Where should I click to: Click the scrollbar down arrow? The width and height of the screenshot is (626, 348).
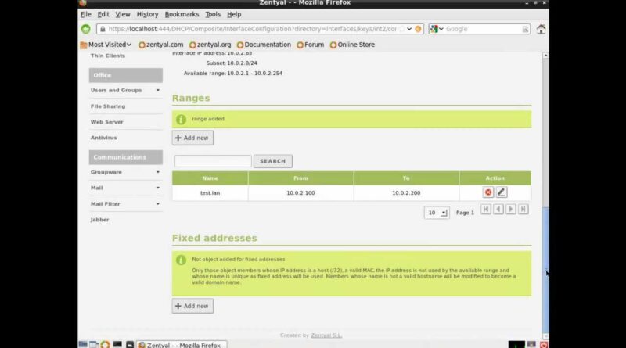[545, 336]
